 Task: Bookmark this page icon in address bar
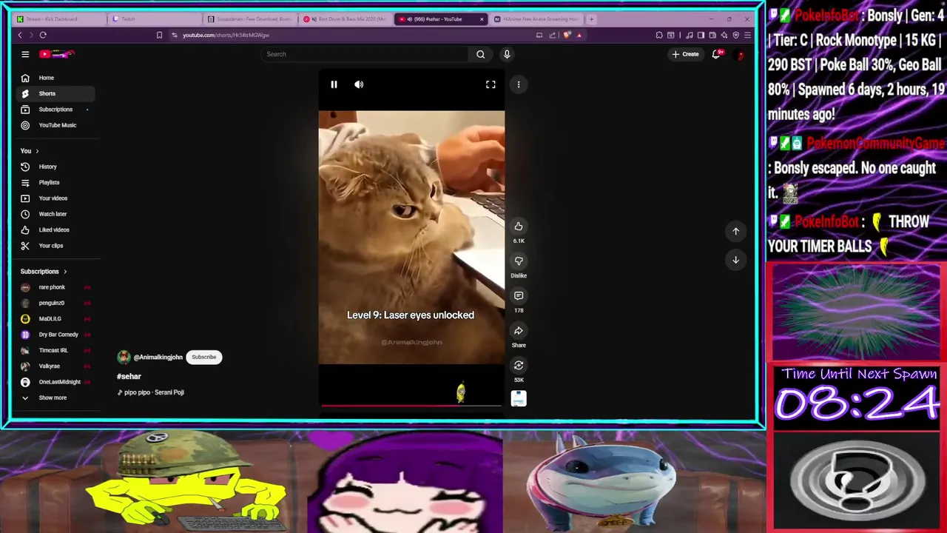[159, 35]
